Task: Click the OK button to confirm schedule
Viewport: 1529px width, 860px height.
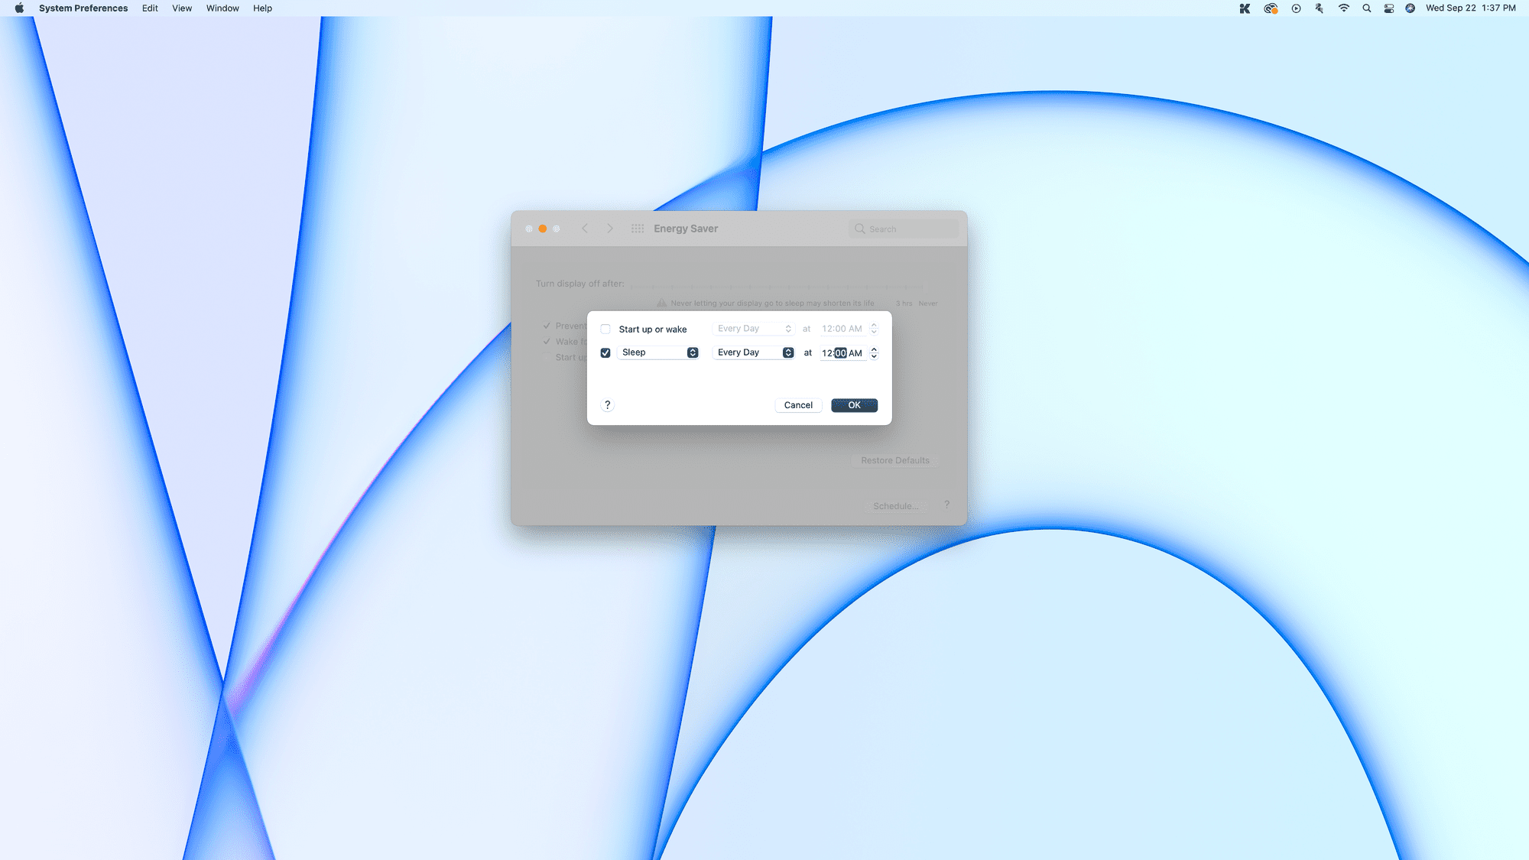Action: point(854,404)
